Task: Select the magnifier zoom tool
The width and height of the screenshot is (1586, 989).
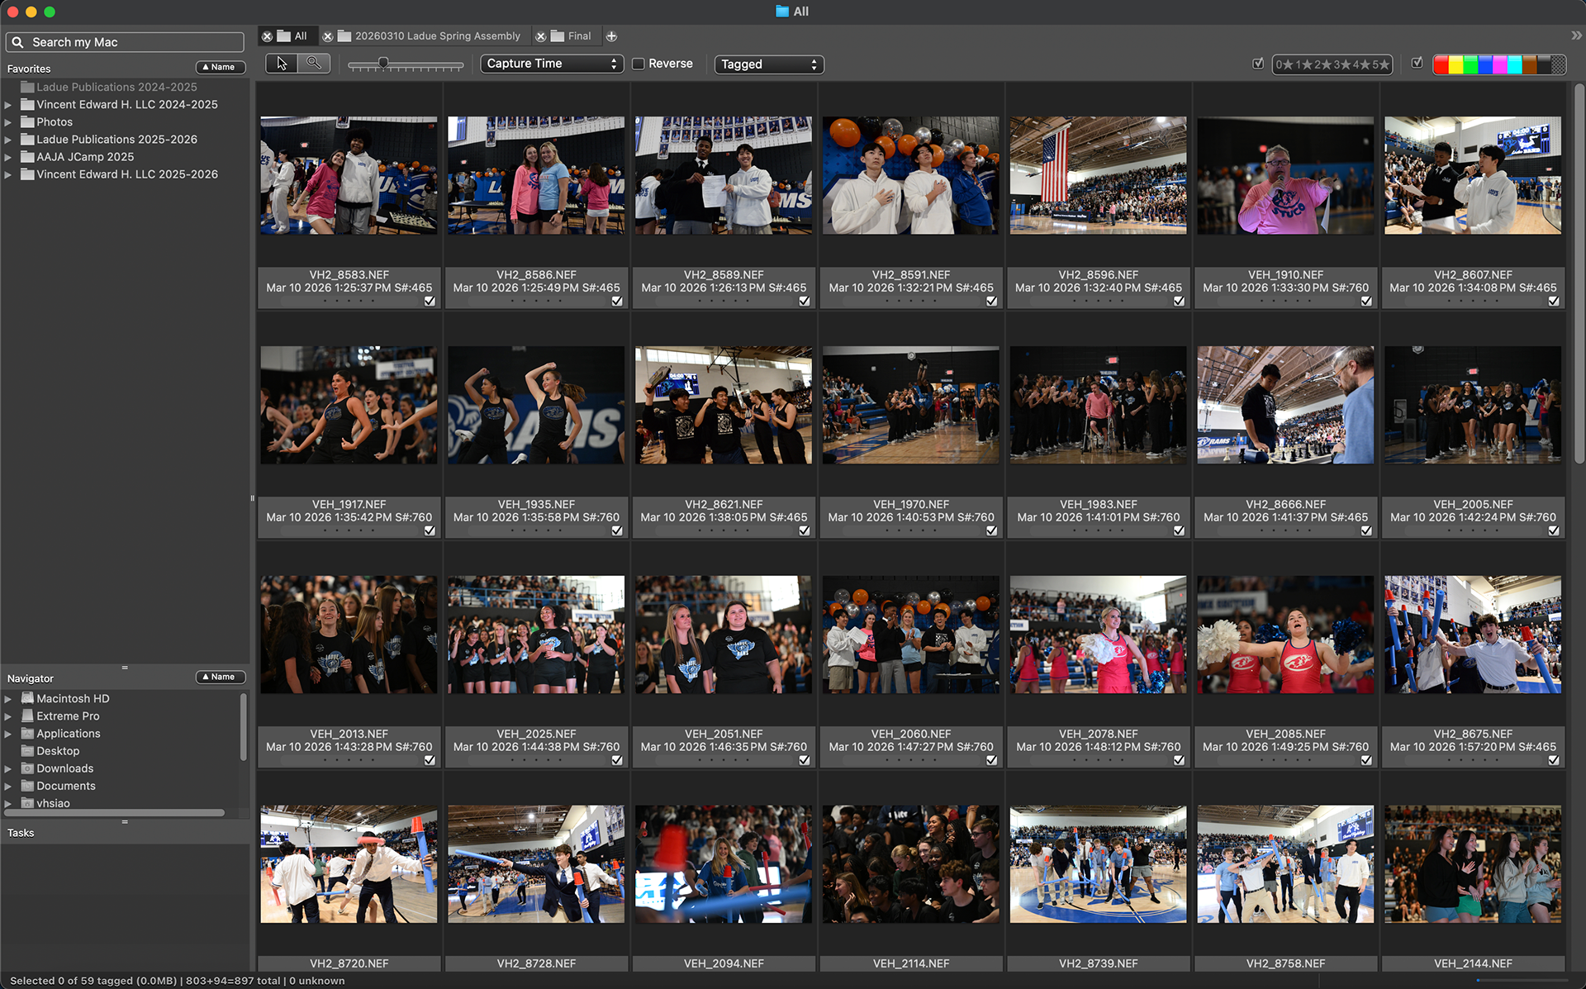Action: coord(314,64)
